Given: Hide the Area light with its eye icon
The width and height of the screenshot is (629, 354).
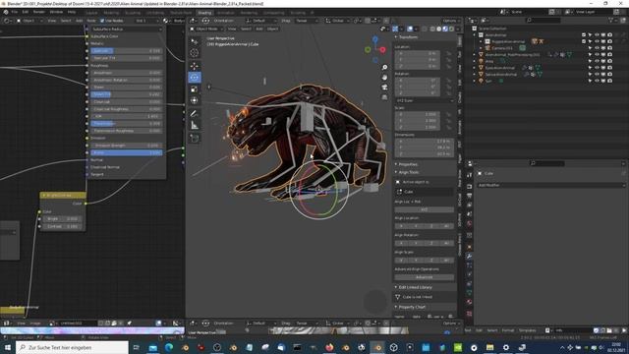Looking at the screenshot, I should point(597,61).
